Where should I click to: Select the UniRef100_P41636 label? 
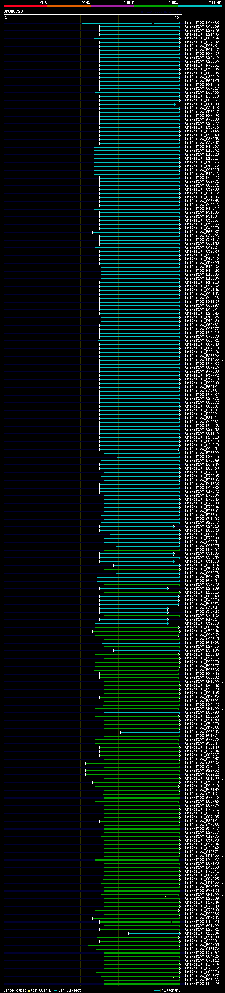click(x=201, y=484)
